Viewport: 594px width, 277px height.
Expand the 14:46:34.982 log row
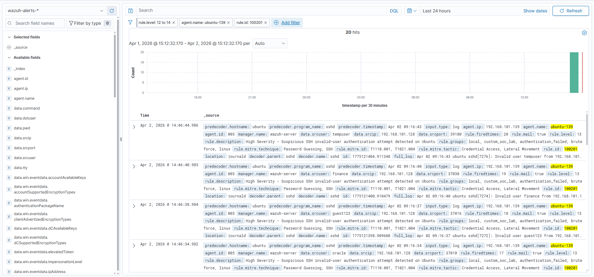134,246
